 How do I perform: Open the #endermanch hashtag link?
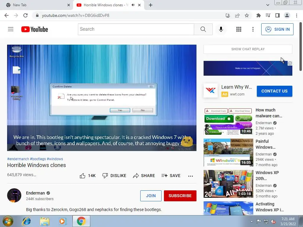click(x=18, y=159)
